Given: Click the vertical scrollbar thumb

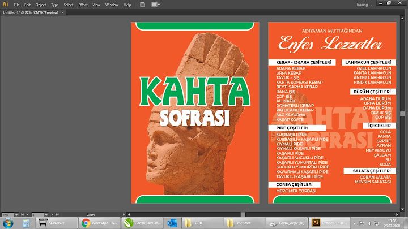Looking at the screenshot, I should pyautogui.click(x=402, y=114).
